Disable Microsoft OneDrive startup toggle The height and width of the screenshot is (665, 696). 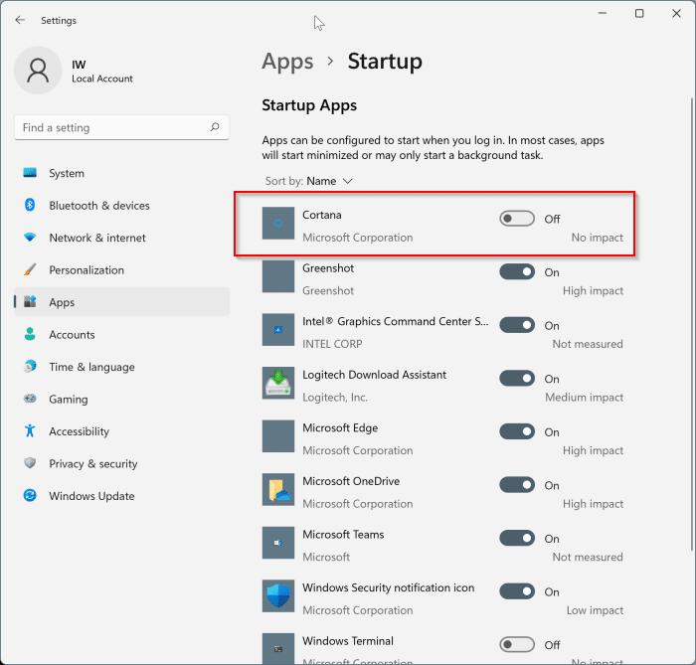point(517,485)
